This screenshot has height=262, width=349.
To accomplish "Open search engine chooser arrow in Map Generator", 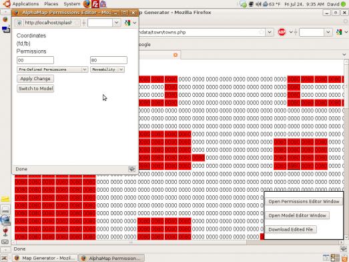I will click(x=346, y=32).
